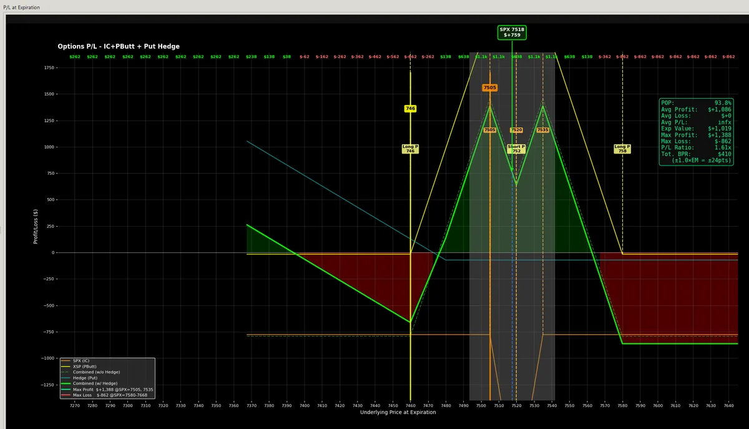Viewport: 749px width, 429px height.
Task: Click the "(±1.0×EM = ±24pts)" stats line
Action: (x=700, y=160)
